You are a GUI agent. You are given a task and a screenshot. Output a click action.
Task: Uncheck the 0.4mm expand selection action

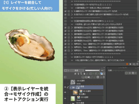tap(65, 31)
